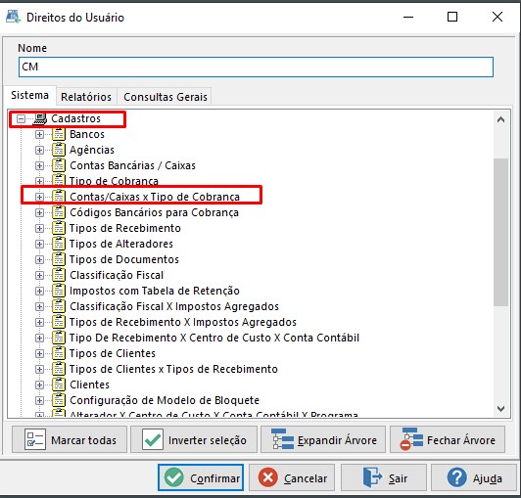Confirm changes with Confirmar button
This screenshot has height=498, width=521.
coord(201,477)
